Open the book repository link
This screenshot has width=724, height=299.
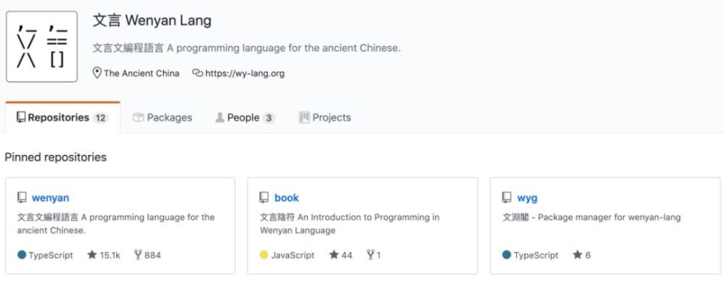(x=287, y=198)
